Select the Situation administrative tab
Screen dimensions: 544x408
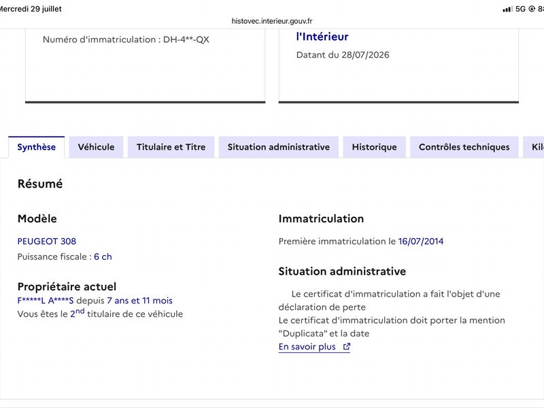[279, 147]
